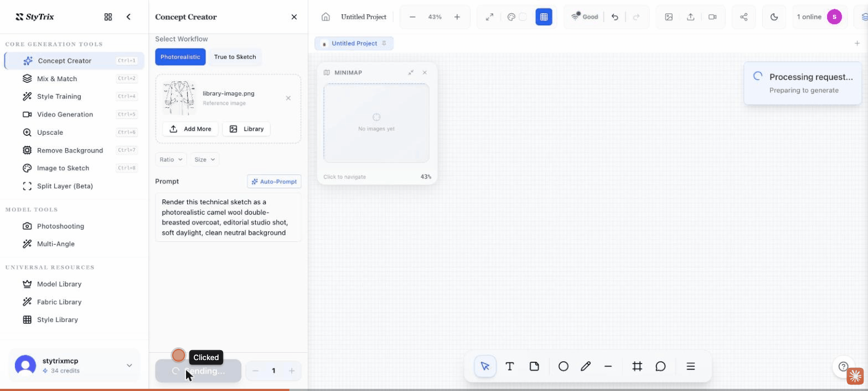Decrease the generation count with minus

[x=256, y=371]
